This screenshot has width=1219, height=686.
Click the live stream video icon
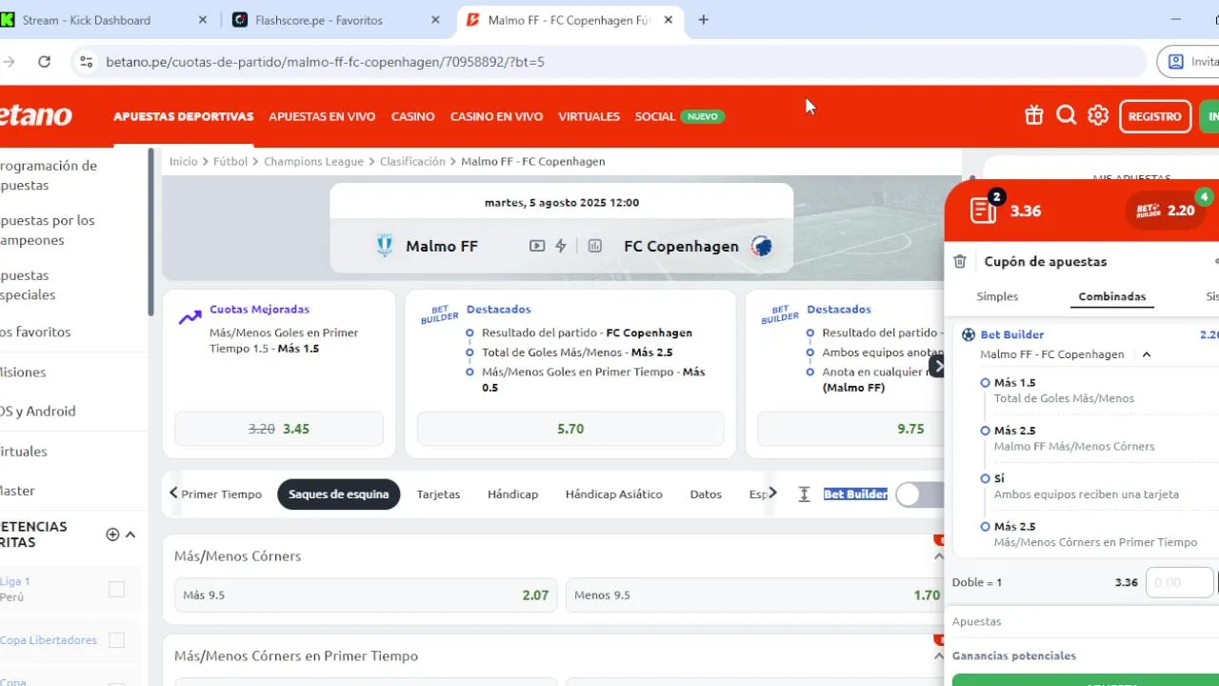tap(537, 246)
